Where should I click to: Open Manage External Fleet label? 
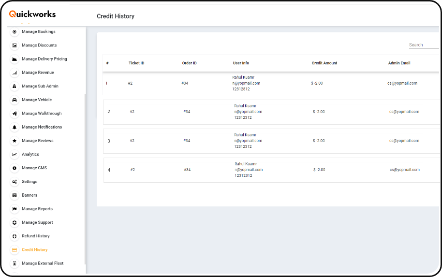tap(43, 263)
